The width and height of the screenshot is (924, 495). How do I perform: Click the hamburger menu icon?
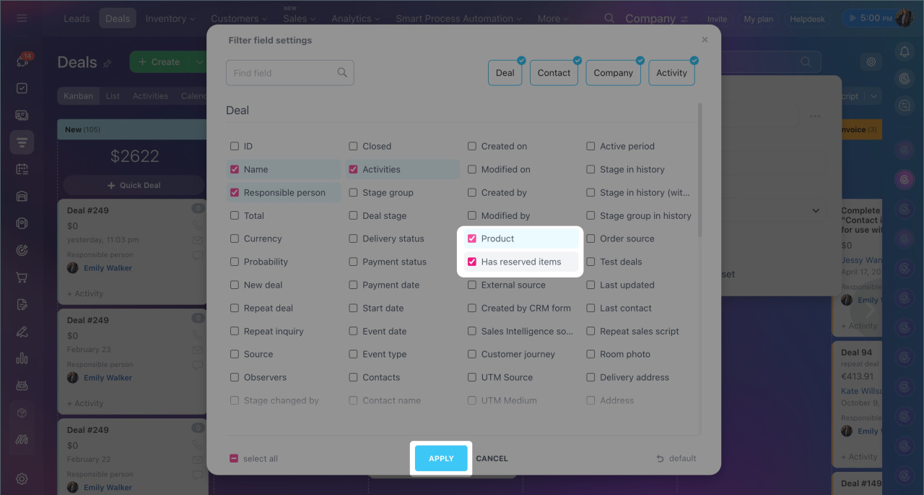(x=22, y=18)
